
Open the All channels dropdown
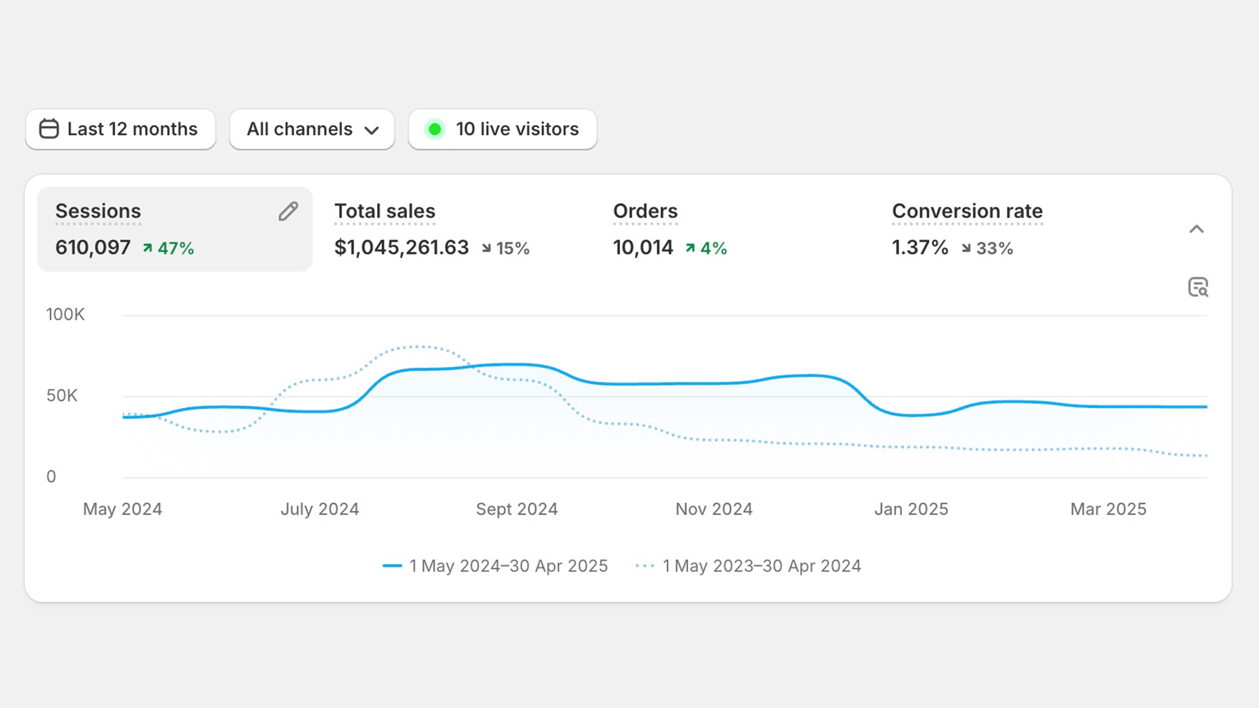(312, 129)
